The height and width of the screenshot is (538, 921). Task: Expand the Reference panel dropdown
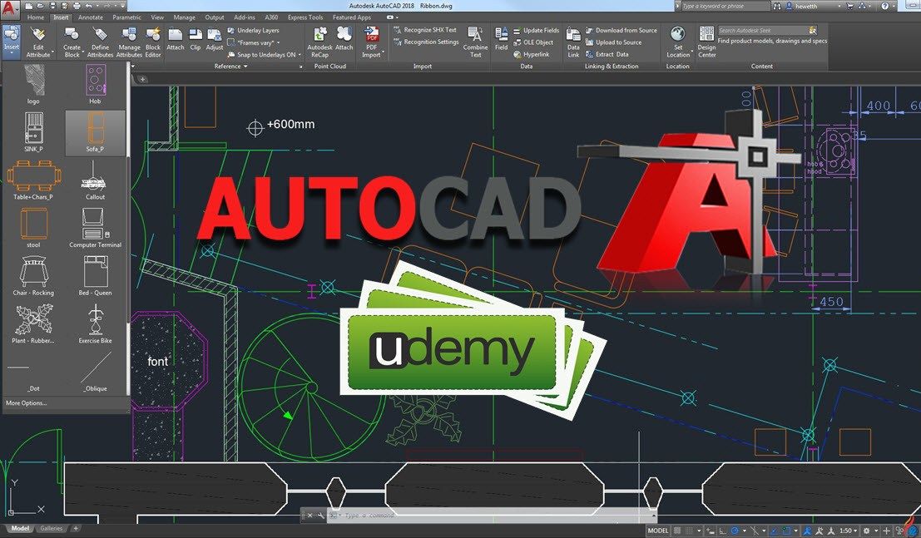coord(230,67)
